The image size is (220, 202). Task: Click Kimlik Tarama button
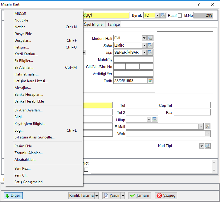82,196
